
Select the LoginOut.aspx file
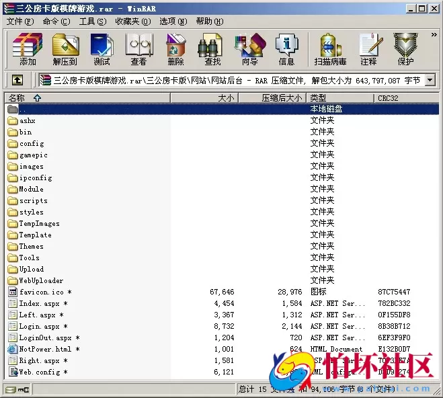pyautogui.click(x=44, y=337)
